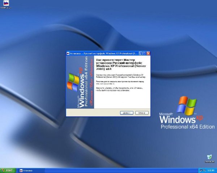Click the setup dialog title bar flag icon
217x173 pixels.
click(x=68, y=53)
